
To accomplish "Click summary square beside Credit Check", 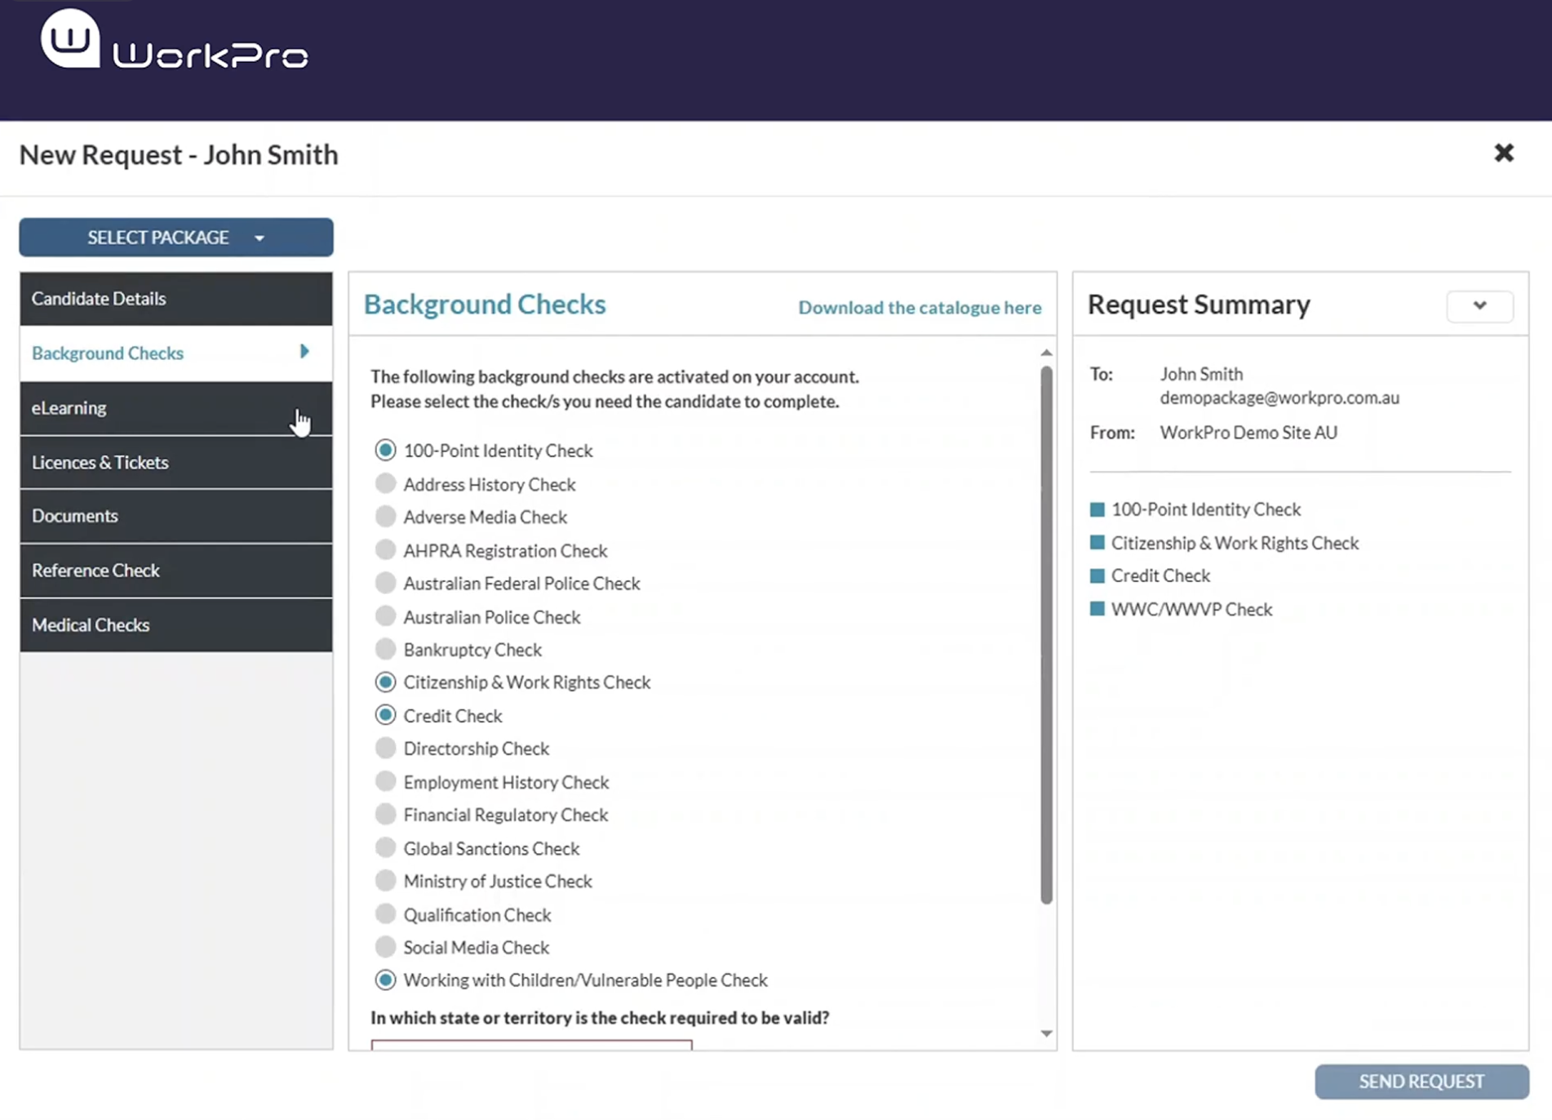I will [1097, 576].
